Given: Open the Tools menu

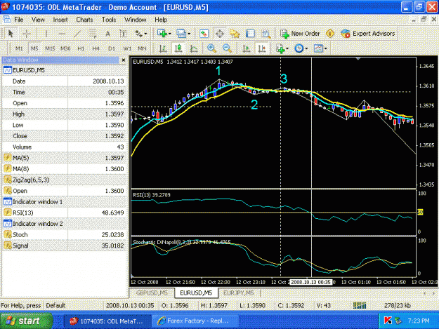Looking at the screenshot, I should [109, 20].
